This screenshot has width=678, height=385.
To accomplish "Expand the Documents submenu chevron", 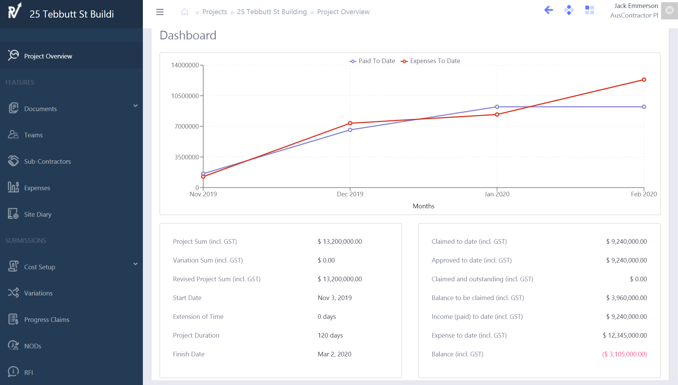I will coord(135,106).
